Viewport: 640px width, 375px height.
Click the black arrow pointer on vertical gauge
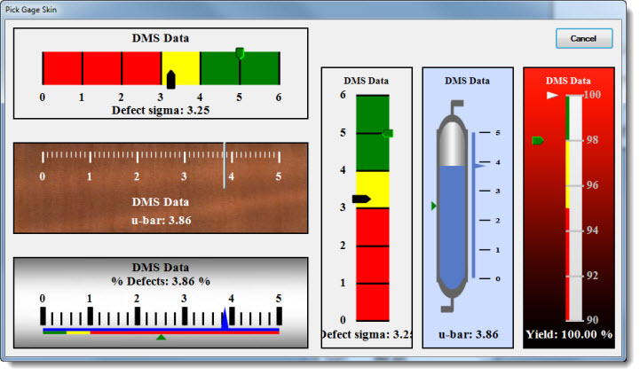coord(360,199)
